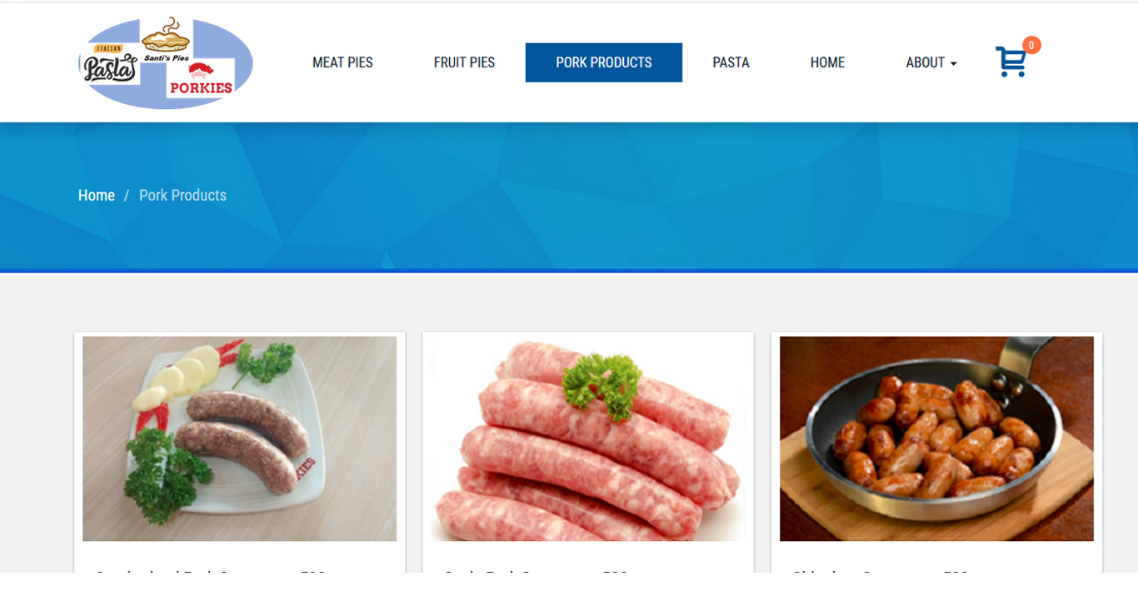The width and height of the screenshot is (1138, 606).
Task: Select the first product card title
Action: [x=210, y=574]
